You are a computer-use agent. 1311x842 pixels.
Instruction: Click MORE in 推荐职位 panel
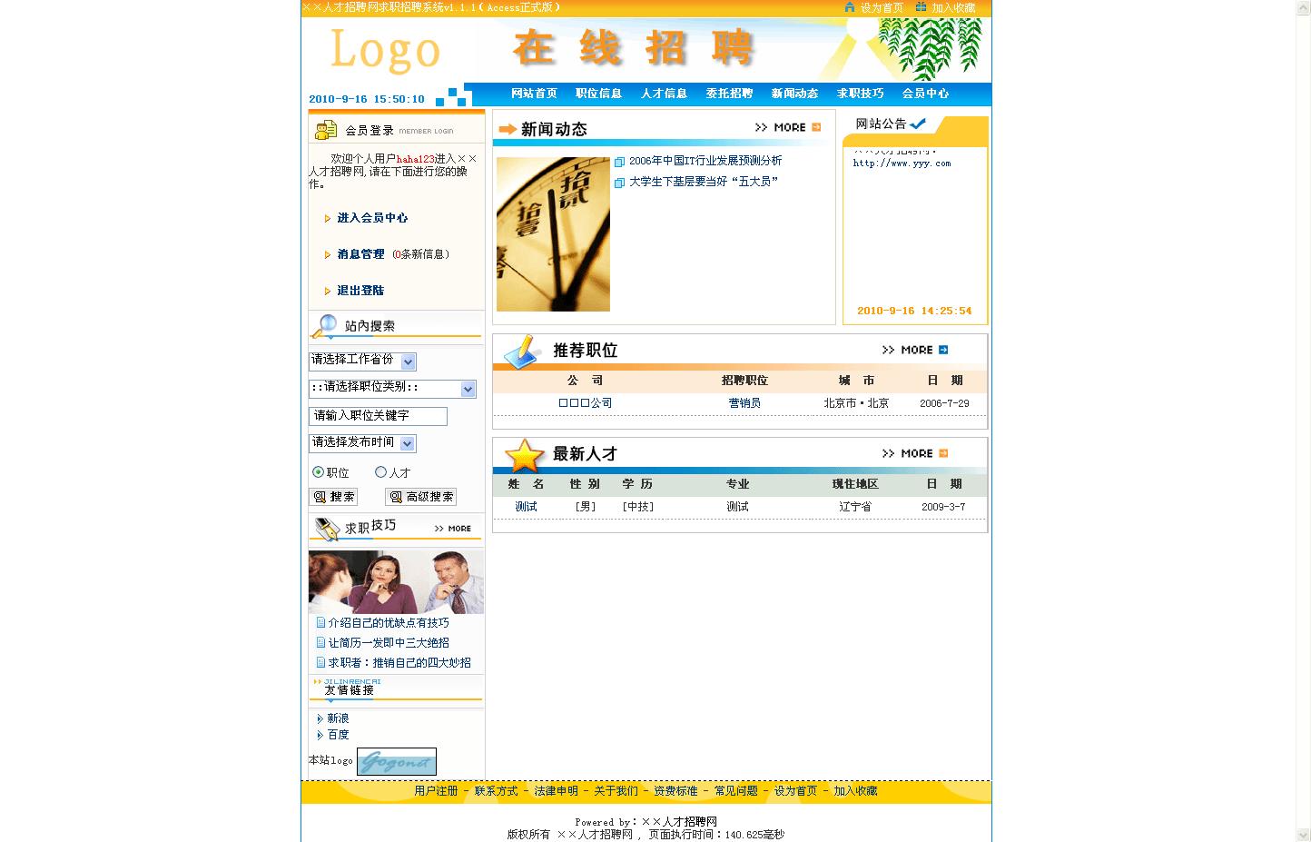click(915, 350)
